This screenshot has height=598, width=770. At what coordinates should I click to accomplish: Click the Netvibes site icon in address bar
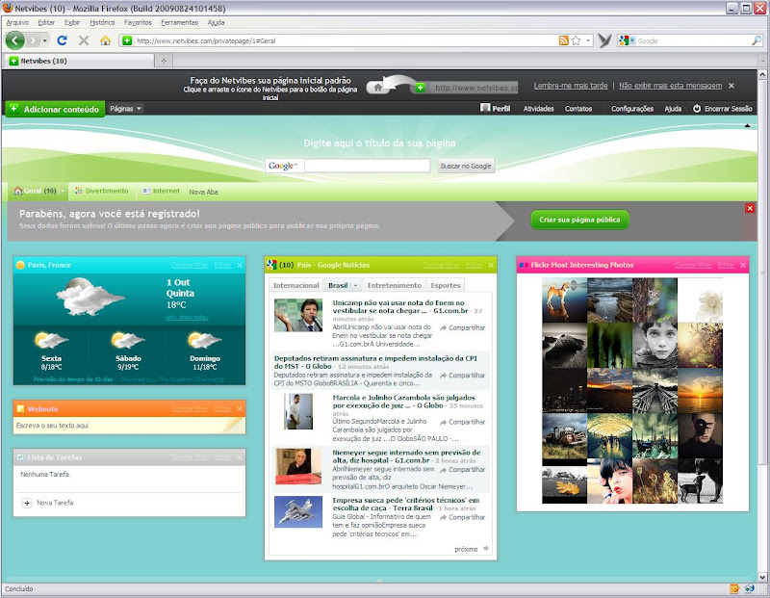127,40
